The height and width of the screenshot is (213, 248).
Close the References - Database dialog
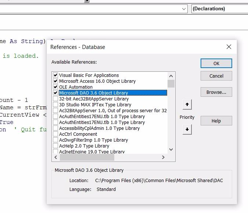click(x=229, y=47)
